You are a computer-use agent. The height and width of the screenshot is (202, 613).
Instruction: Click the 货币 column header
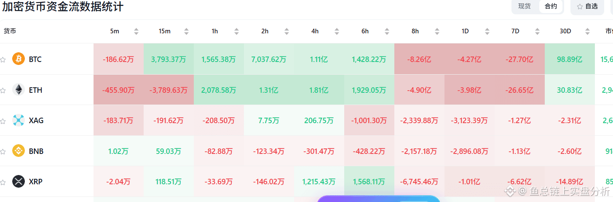point(10,31)
